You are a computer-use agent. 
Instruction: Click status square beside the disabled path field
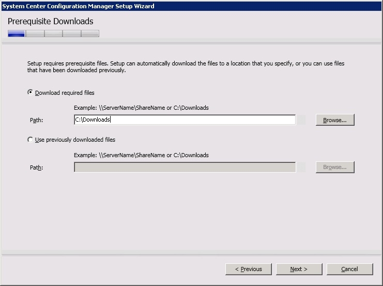point(301,167)
